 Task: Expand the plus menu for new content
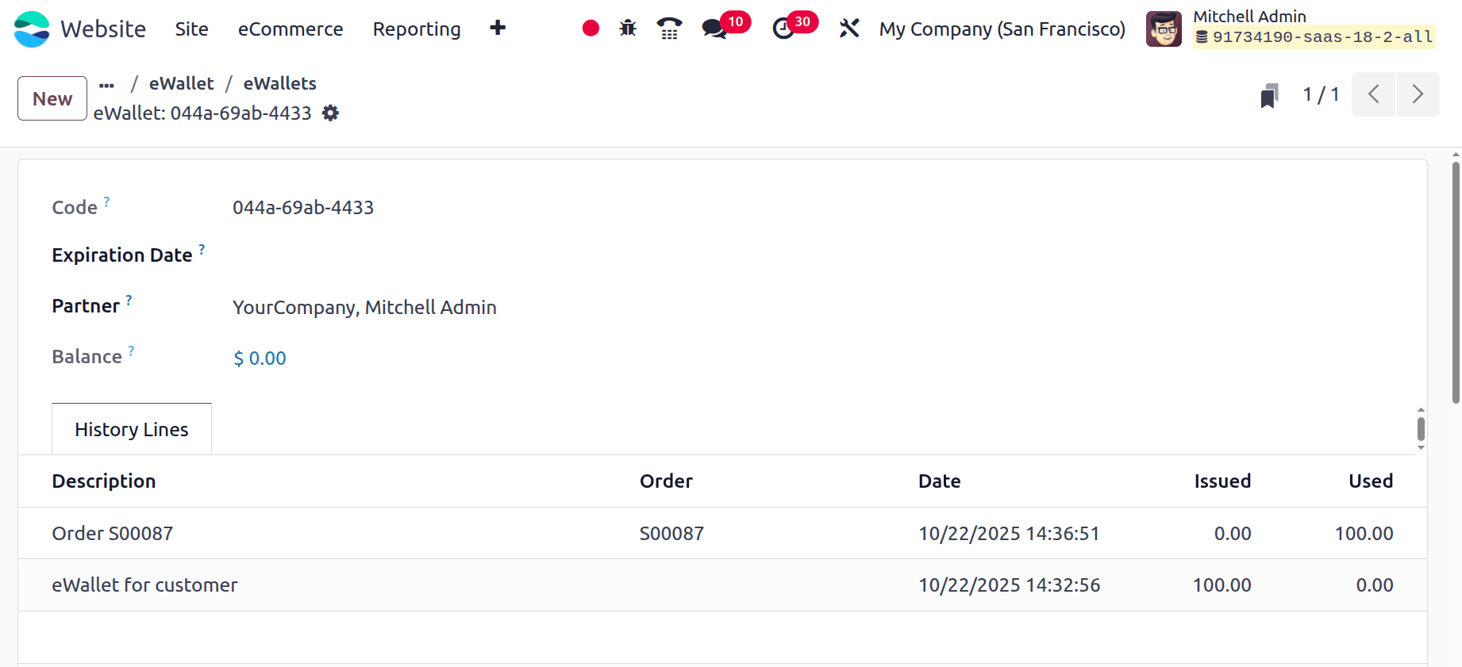[498, 29]
